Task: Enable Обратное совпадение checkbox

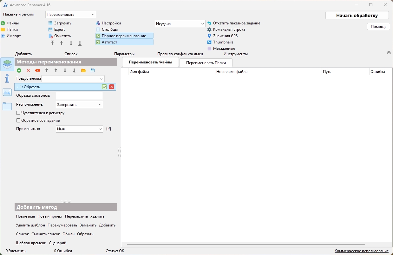Action: (18, 121)
